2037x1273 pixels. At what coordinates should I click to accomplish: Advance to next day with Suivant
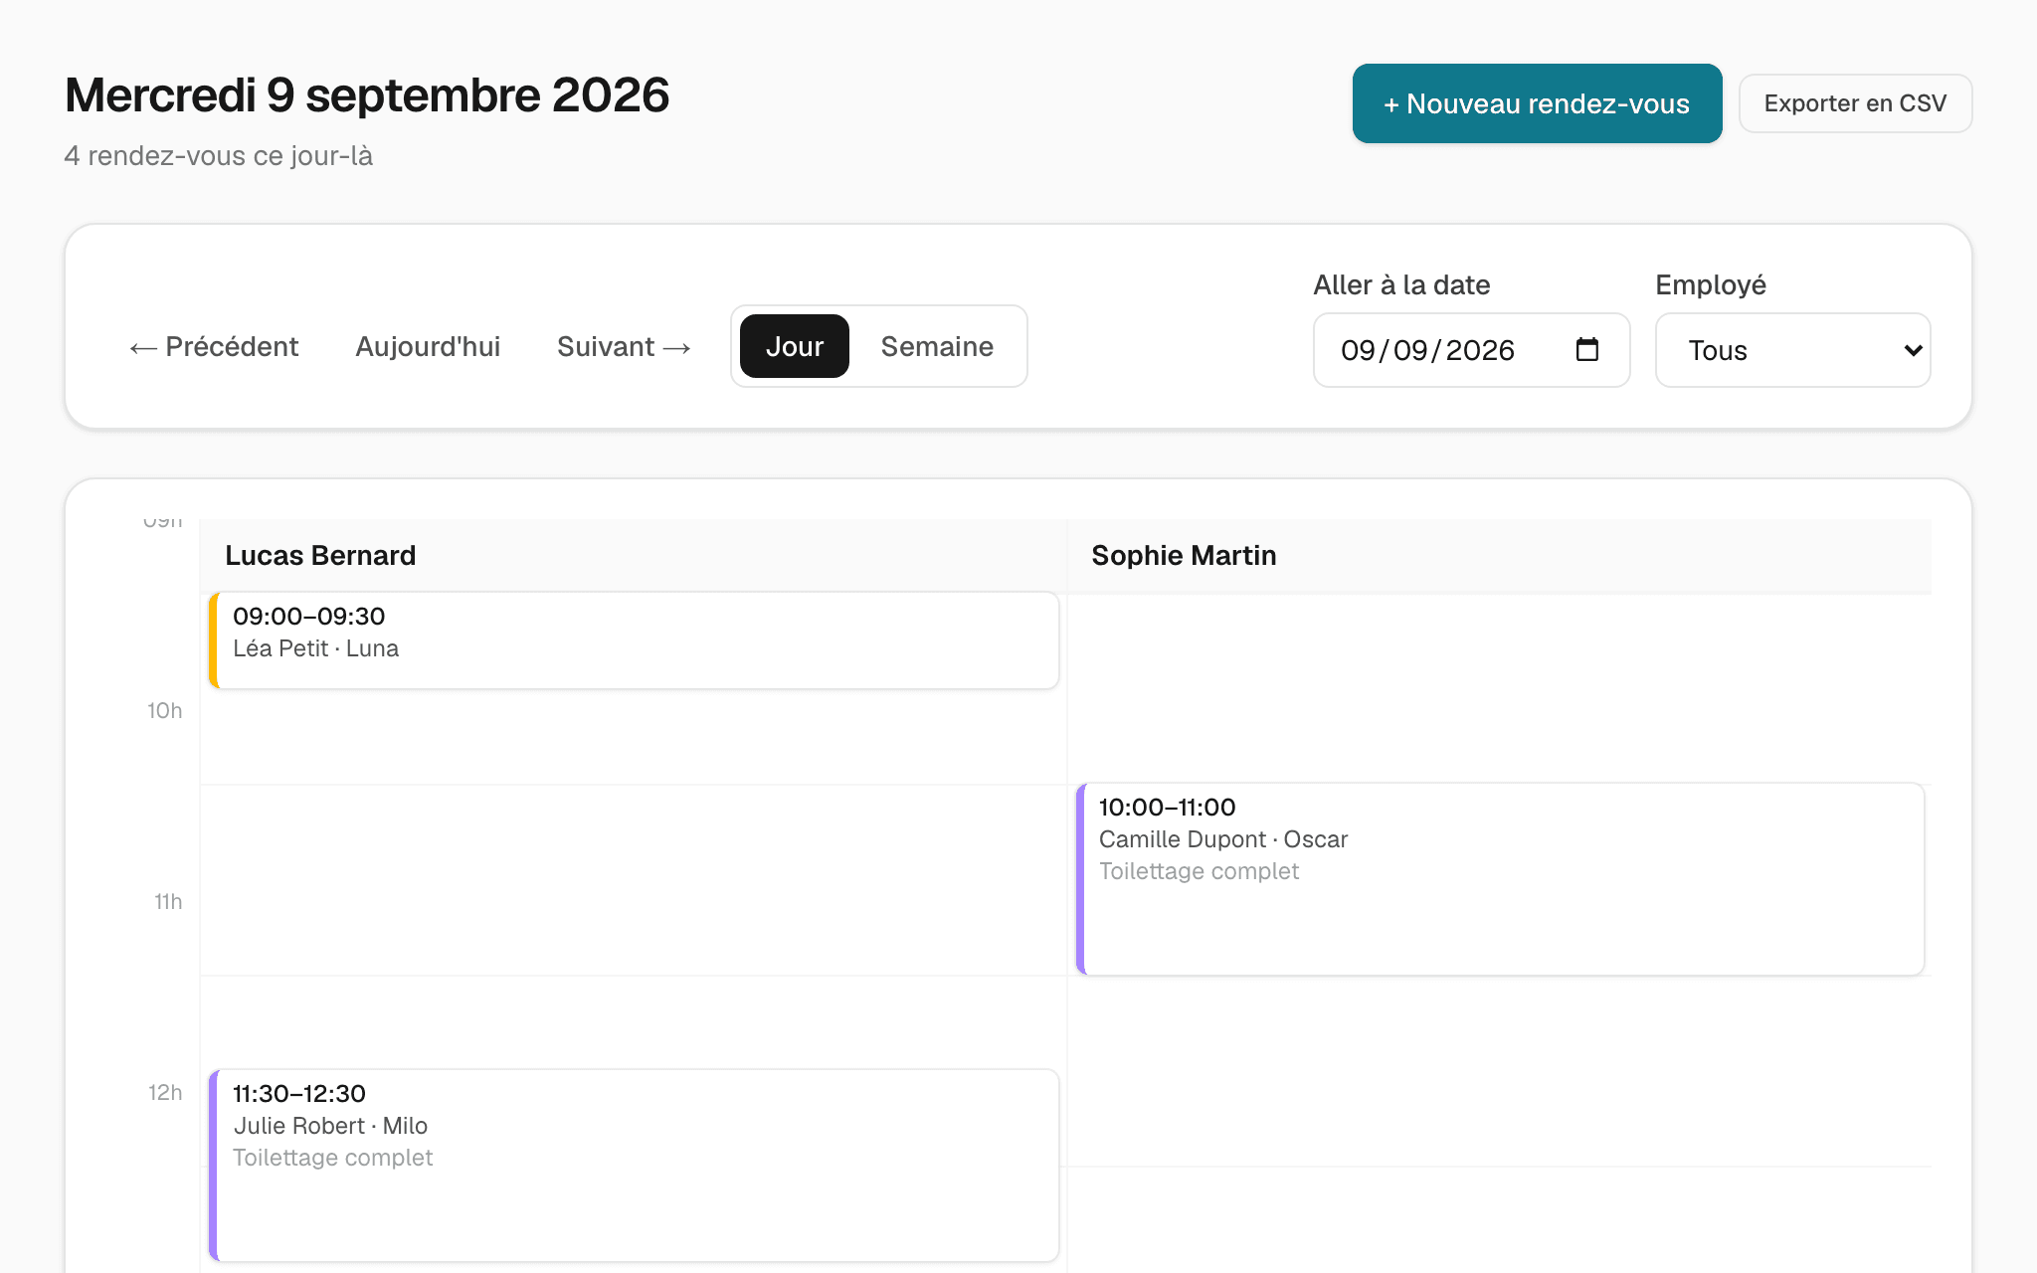point(624,346)
